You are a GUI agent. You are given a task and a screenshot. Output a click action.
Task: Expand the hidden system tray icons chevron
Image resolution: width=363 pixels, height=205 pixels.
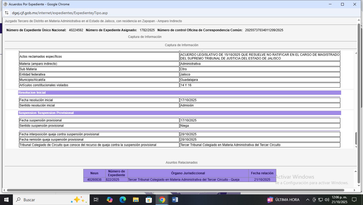pos(307,200)
